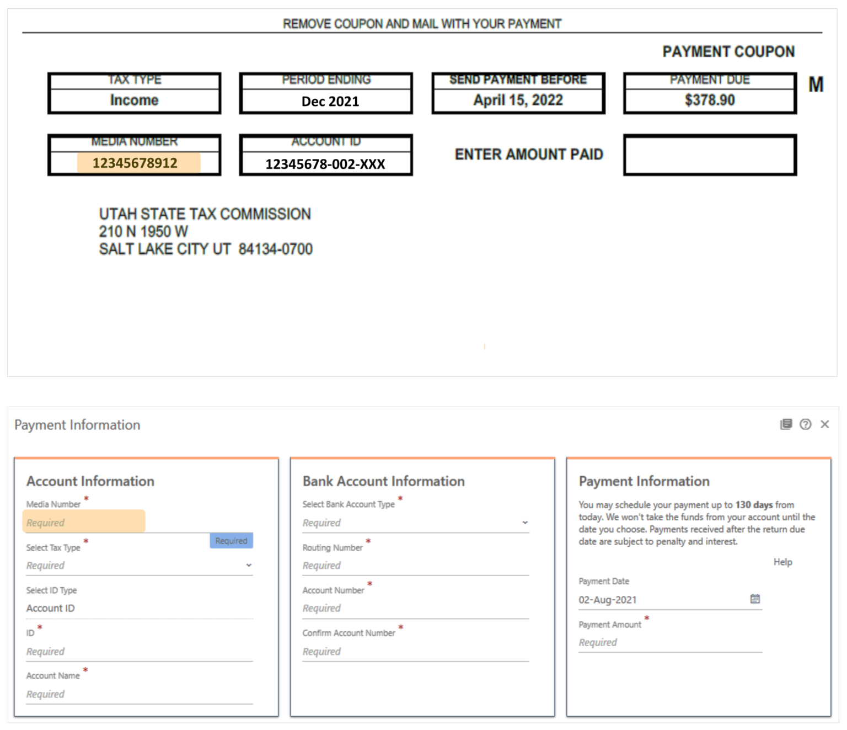
Task: Click the Confirm Account Number field
Action: [415, 652]
